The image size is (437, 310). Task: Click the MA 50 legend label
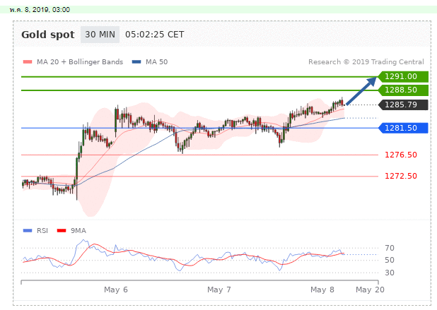click(x=157, y=61)
